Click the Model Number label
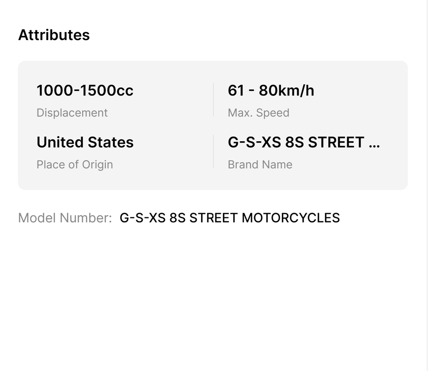428x371 pixels. point(65,218)
